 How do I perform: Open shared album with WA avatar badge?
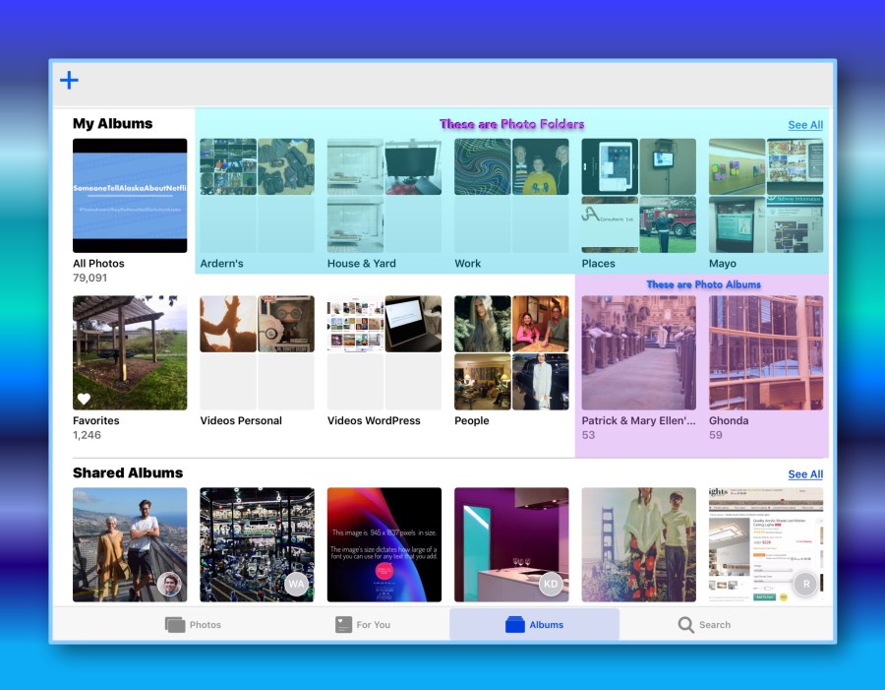pos(257,544)
